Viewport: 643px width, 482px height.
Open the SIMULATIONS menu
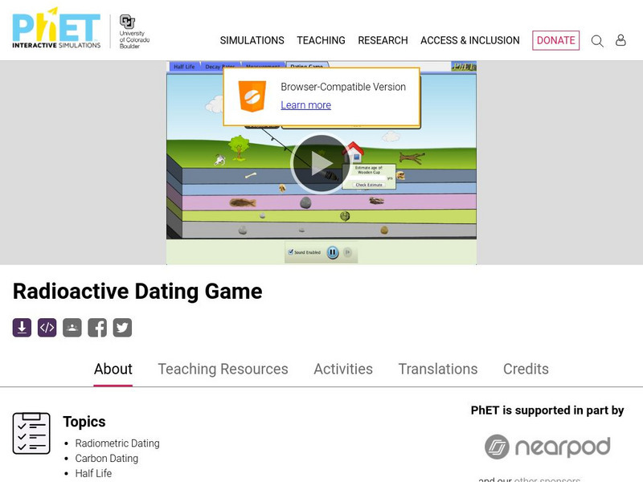[252, 40]
